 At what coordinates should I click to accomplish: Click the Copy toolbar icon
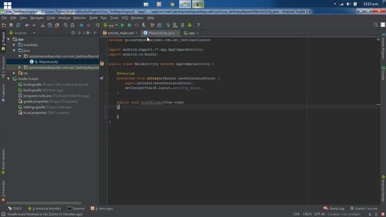point(49,25)
